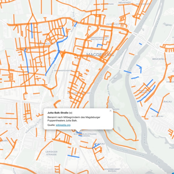Click the ALTE NEUSTADT label
This screenshot has width=174, height=174.
125,2
